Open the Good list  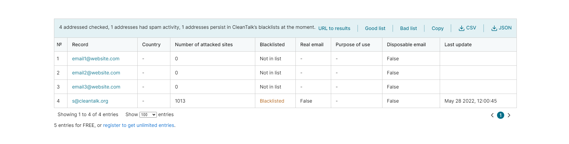[375, 28]
